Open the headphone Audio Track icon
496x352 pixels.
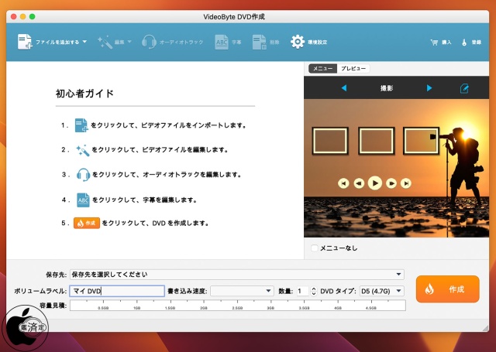coord(149,42)
